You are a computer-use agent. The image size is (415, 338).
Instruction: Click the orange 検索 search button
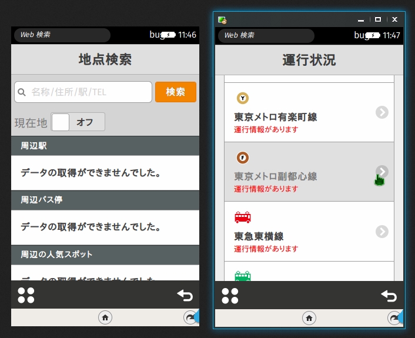tap(176, 92)
